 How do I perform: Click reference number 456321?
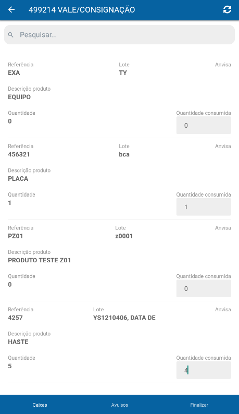pos(19,154)
